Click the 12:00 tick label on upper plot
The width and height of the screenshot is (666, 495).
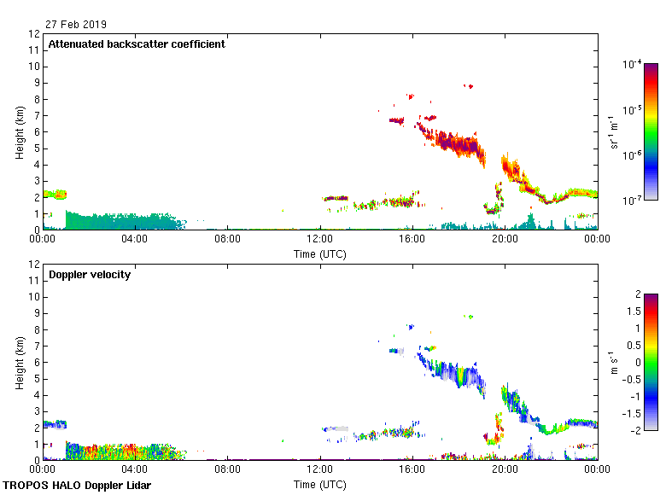coord(320,240)
